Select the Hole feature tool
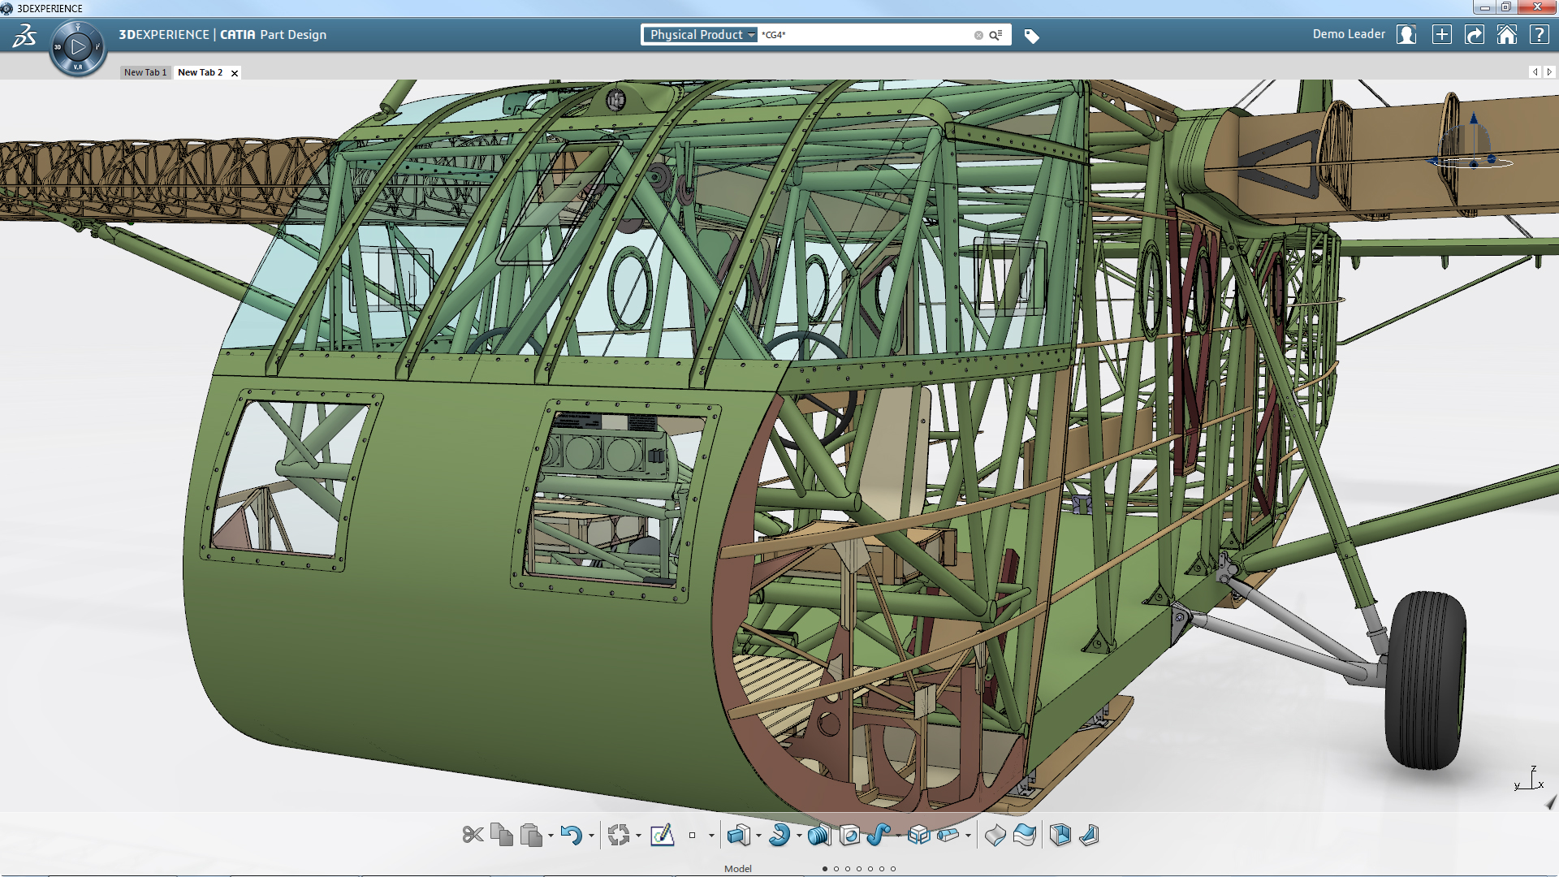 tap(849, 835)
